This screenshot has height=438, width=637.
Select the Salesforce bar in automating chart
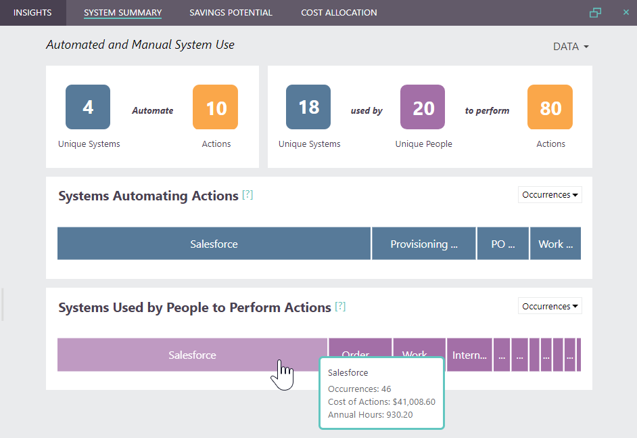pos(214,243)
